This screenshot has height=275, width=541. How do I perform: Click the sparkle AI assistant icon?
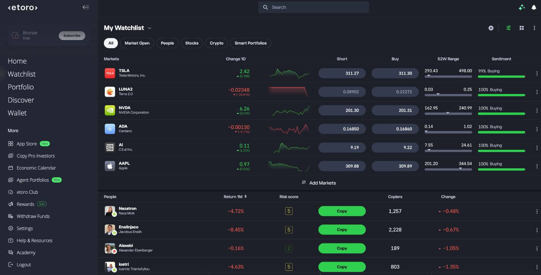tap(521, 7)
